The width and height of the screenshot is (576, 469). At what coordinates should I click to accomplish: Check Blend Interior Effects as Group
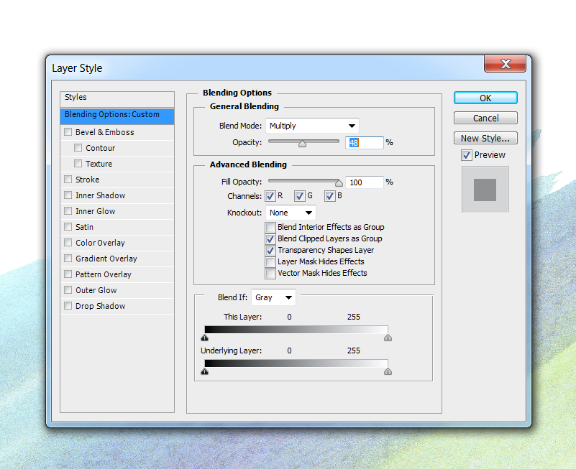(x=270, y=228)
